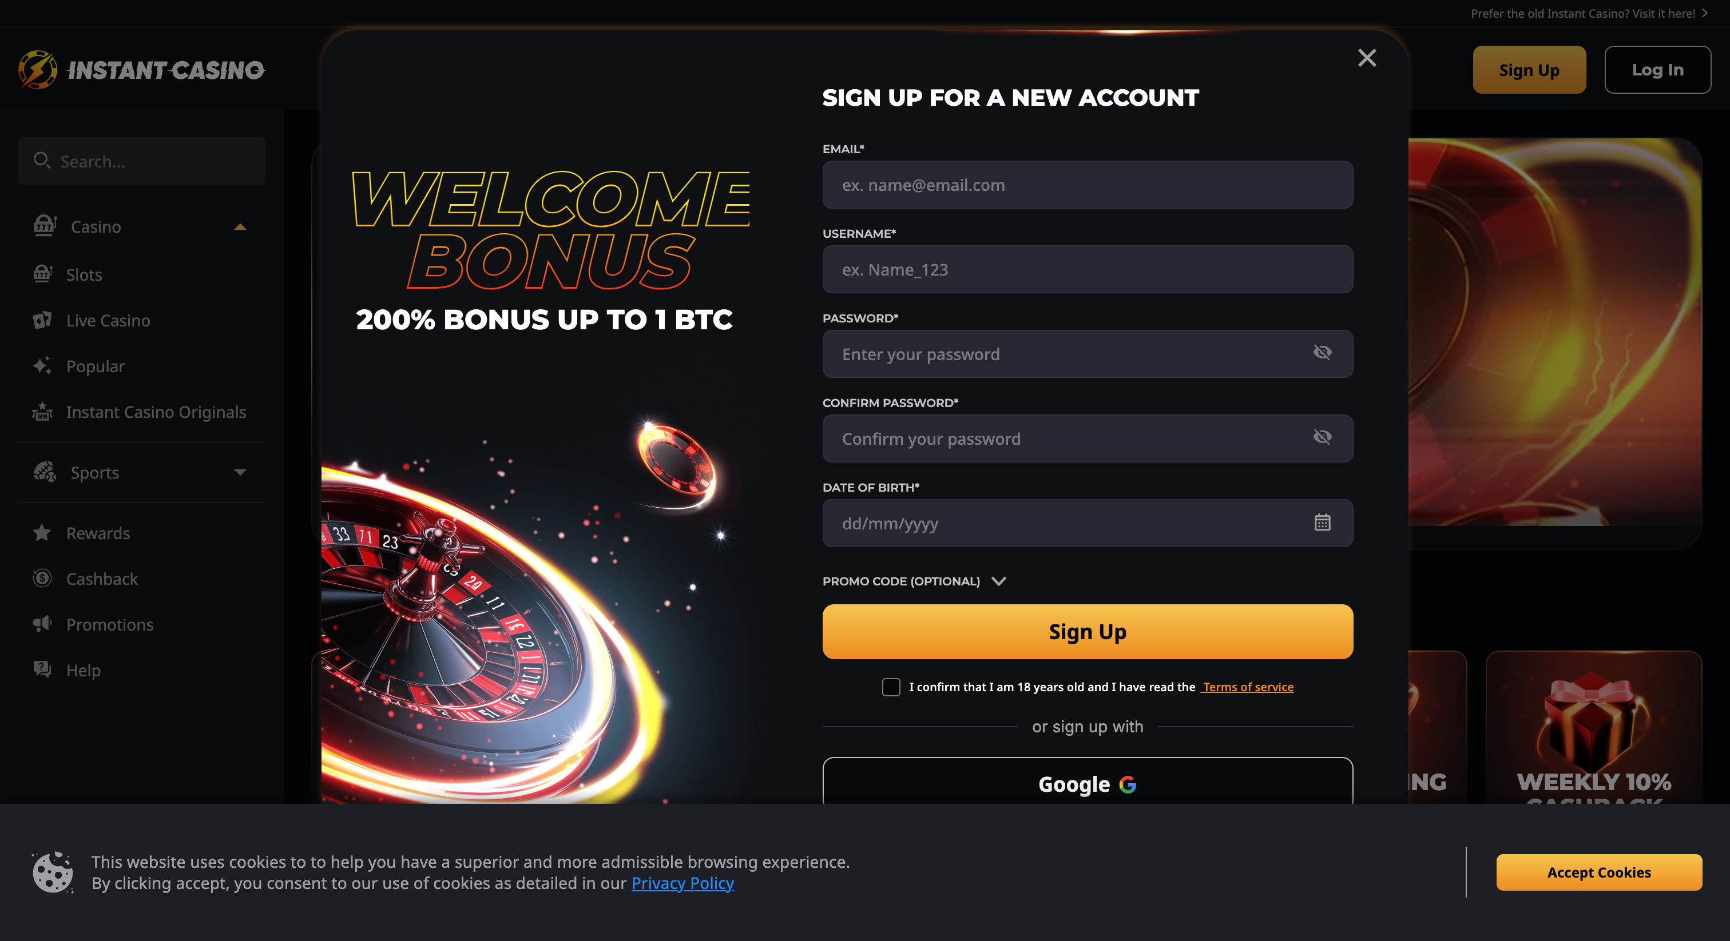Viewport: 1730px width, 941px height.
Task: Click inside the email address input field
Action: 1086,185
